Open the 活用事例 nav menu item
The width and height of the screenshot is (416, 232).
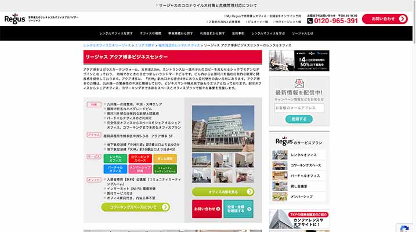click(x=238, y=34)
